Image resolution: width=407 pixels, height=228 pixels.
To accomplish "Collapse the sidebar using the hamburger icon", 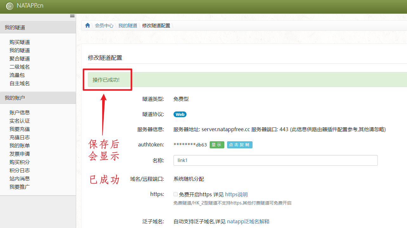I will click(x=72, y=16).
